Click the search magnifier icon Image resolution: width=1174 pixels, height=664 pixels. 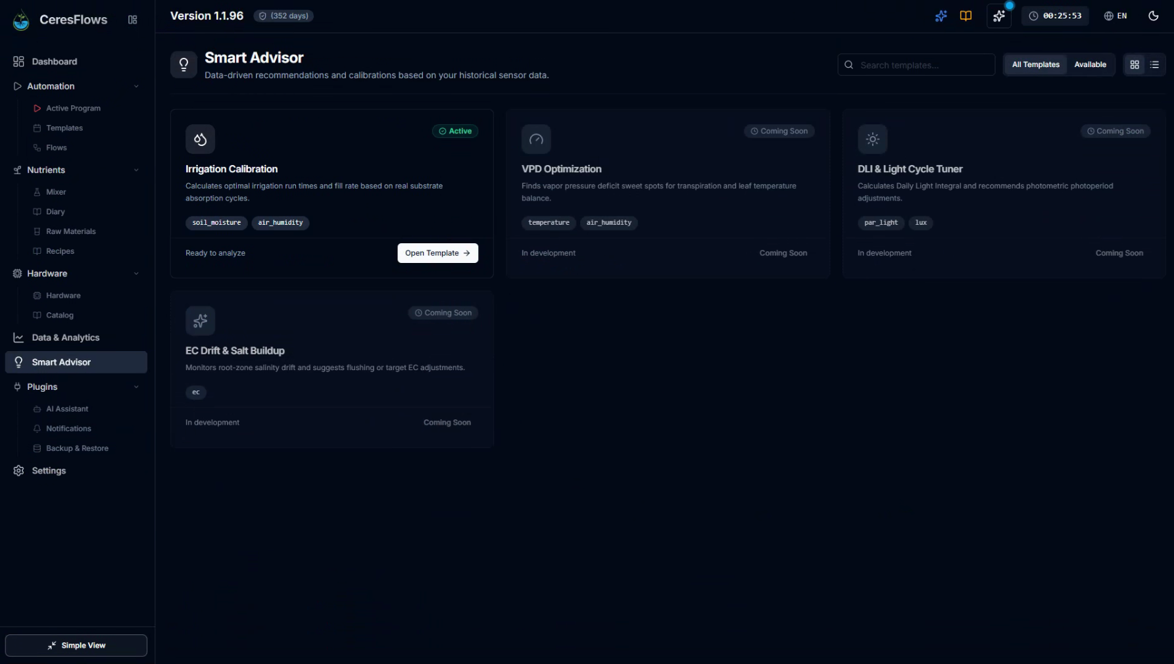(848, 64)
